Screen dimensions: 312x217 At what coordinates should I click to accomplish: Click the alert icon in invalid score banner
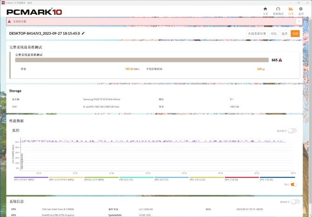tap(9, 21)
